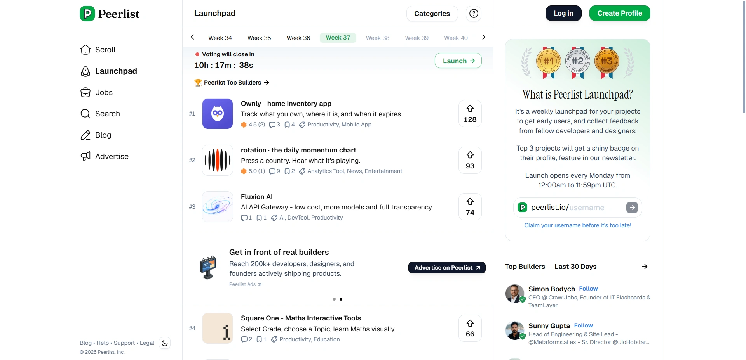Select Week 39 tab
The height and width of the screenshot is (360, 746).
(417, 38)
